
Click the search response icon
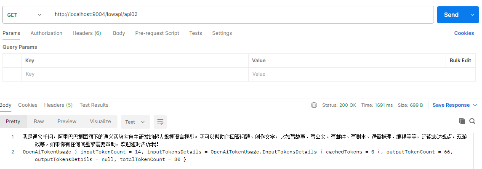pos(472,121)
